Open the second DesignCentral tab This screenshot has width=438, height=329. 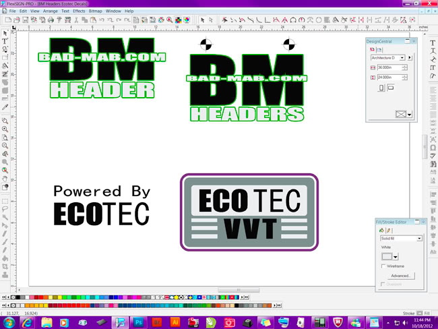click(379, 50)
